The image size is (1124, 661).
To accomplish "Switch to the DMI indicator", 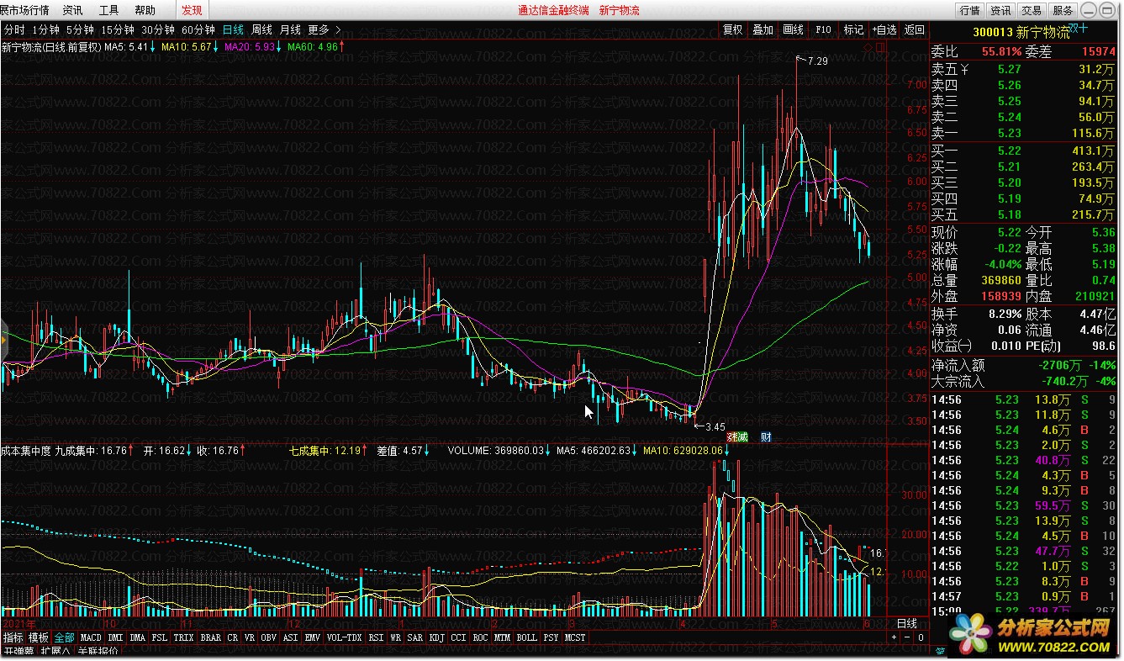I will point(115,638).
